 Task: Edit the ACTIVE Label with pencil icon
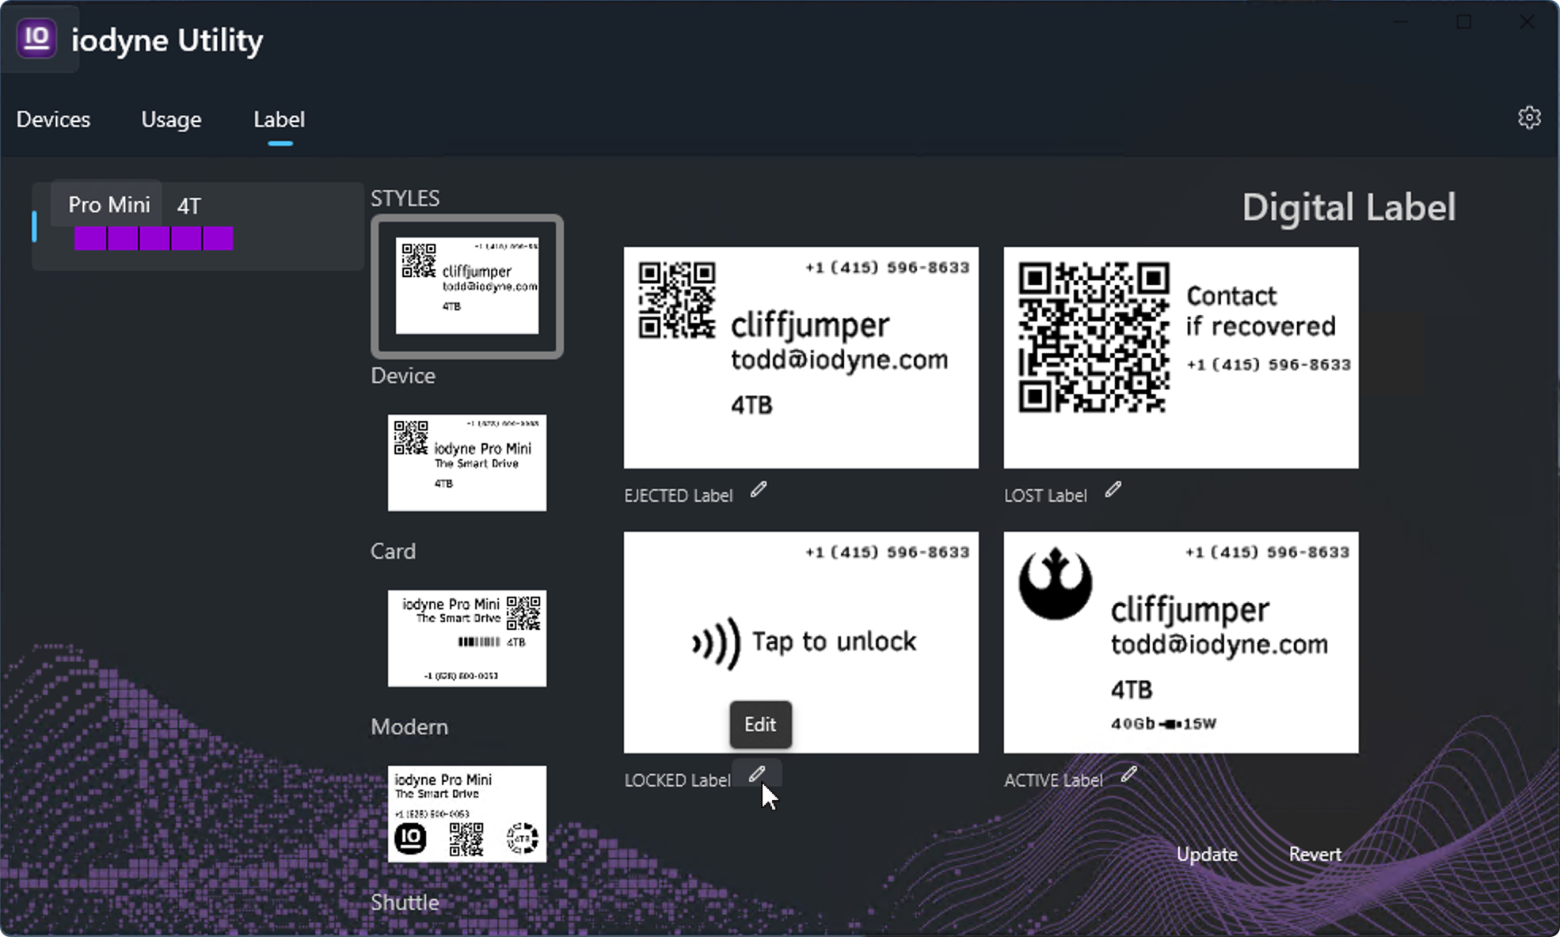click(1129, 775)
